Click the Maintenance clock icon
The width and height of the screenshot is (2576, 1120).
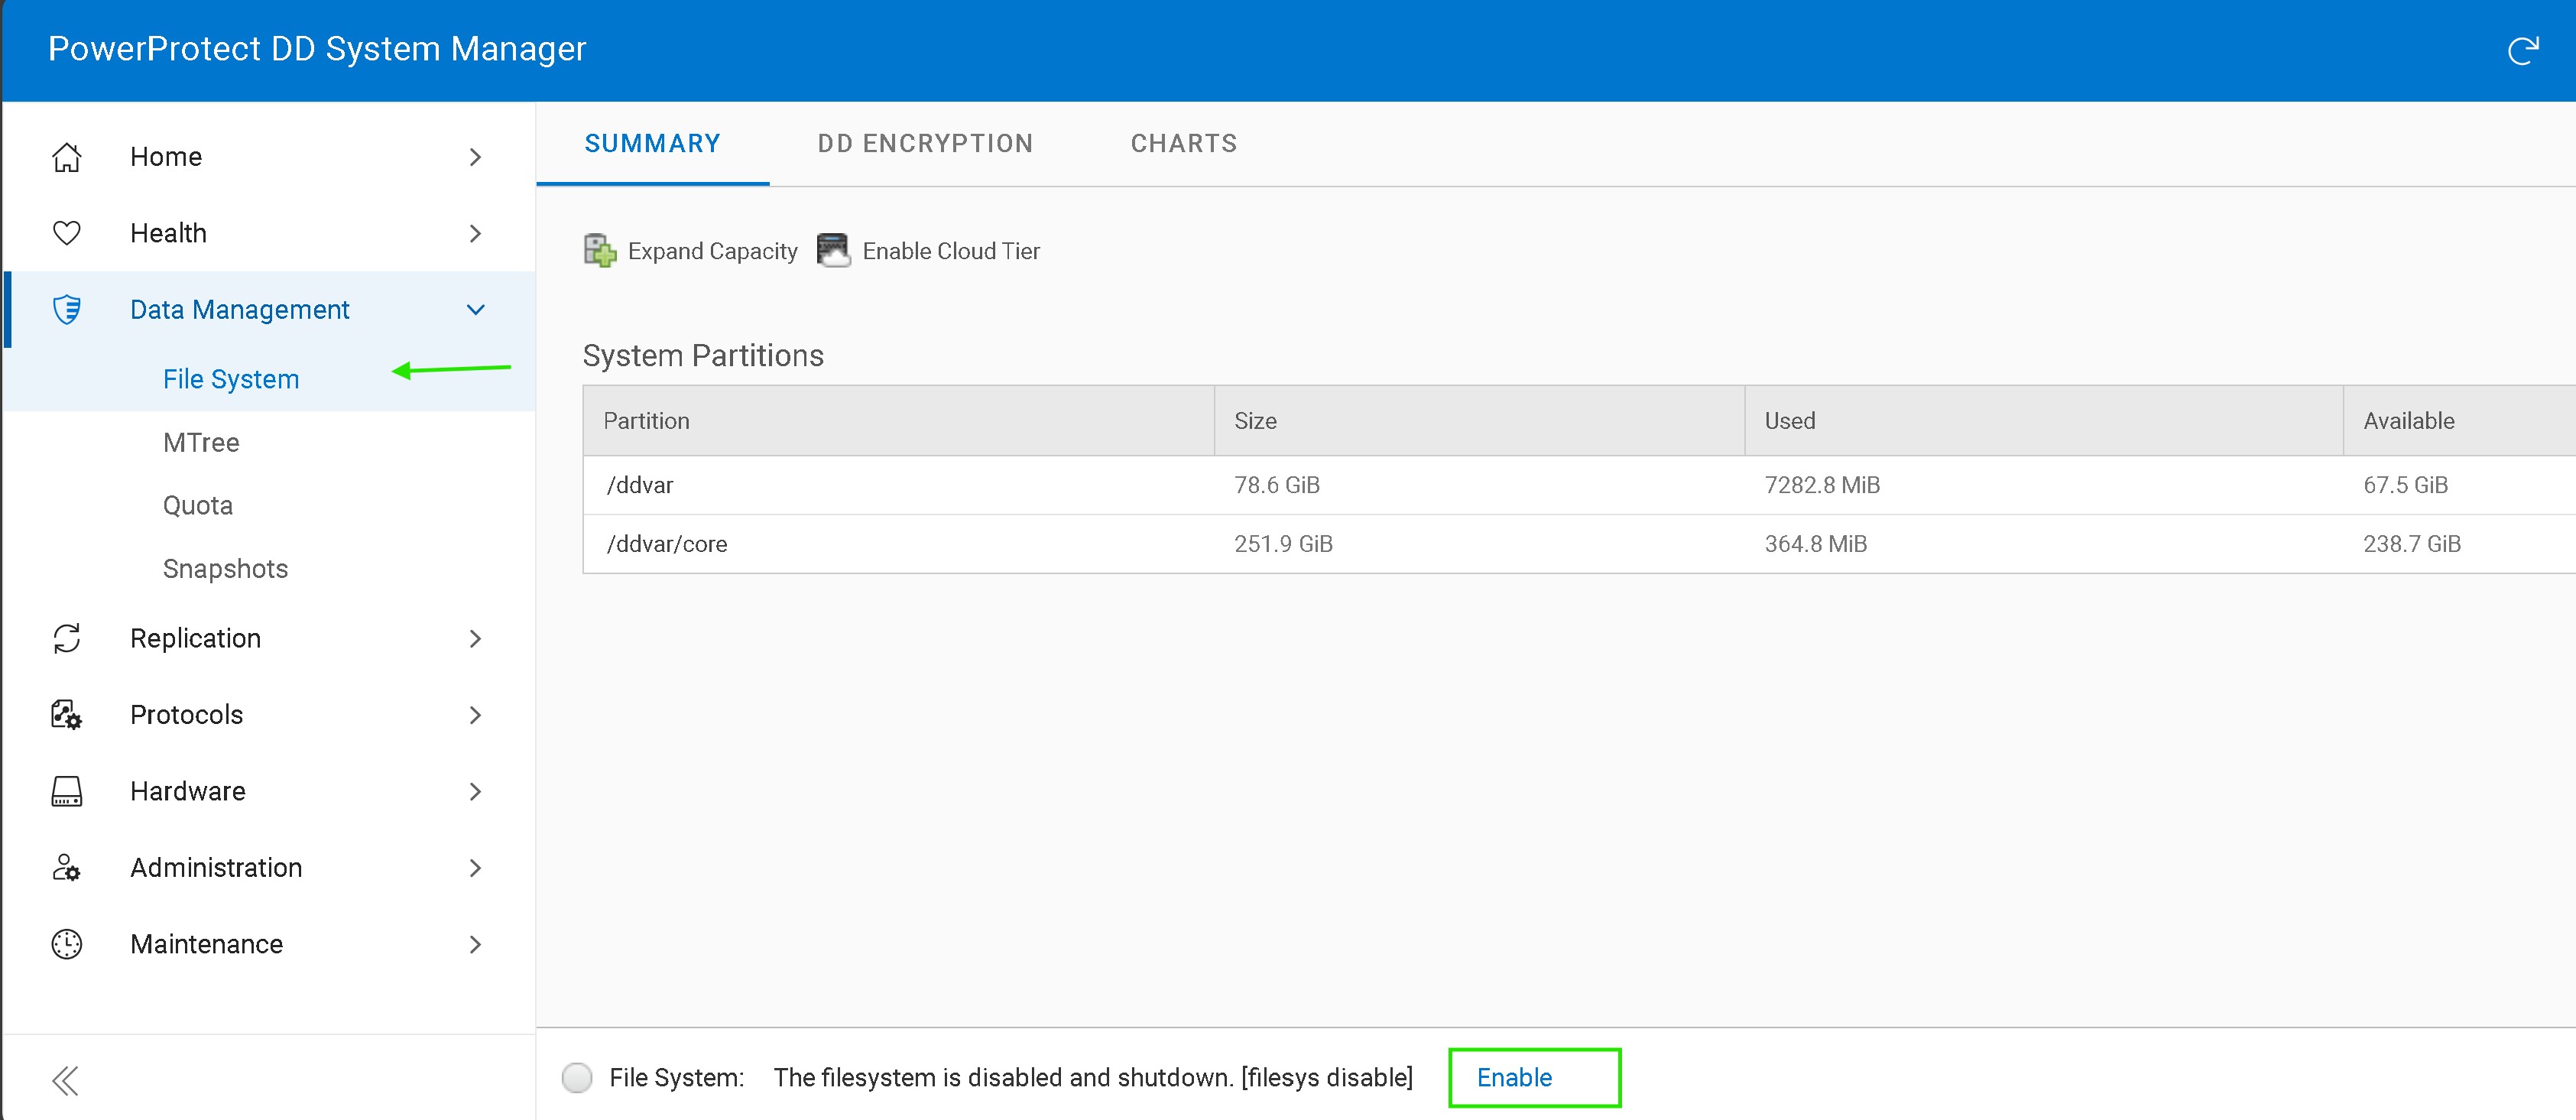click(x=67, y=944)
